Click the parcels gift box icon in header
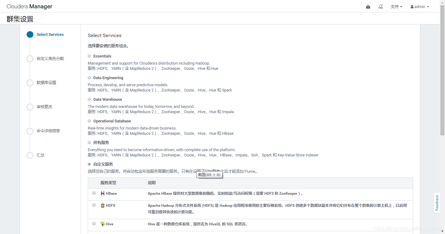 point(368,7)
